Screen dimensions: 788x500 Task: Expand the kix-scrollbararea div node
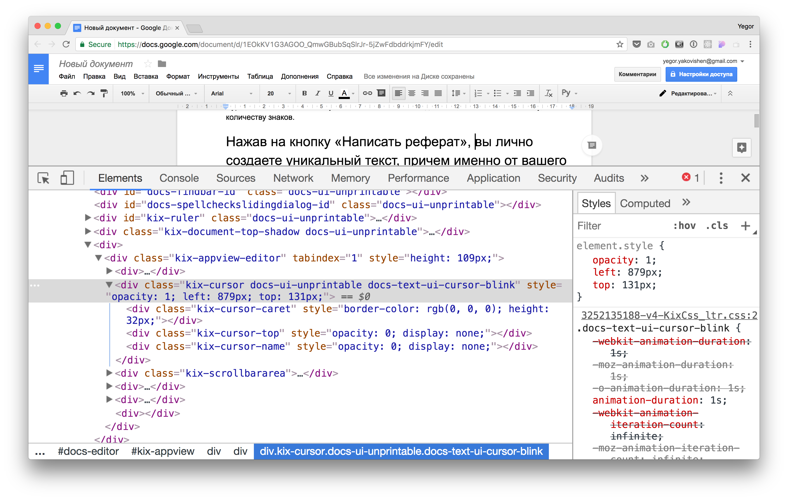pos(109,373)
